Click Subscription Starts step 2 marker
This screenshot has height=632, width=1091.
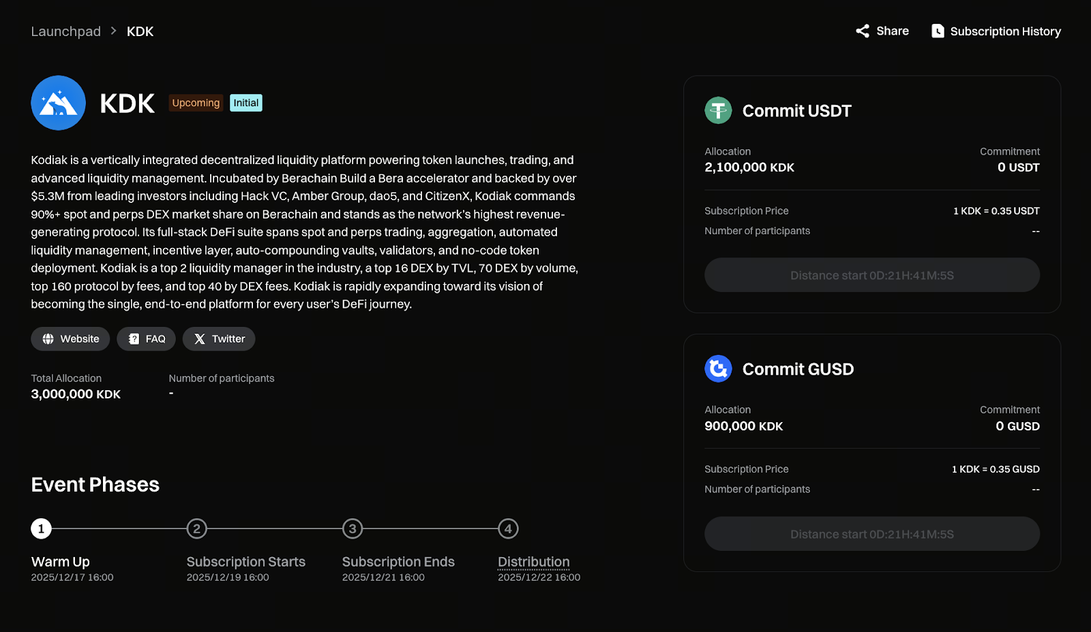point(196,528)
